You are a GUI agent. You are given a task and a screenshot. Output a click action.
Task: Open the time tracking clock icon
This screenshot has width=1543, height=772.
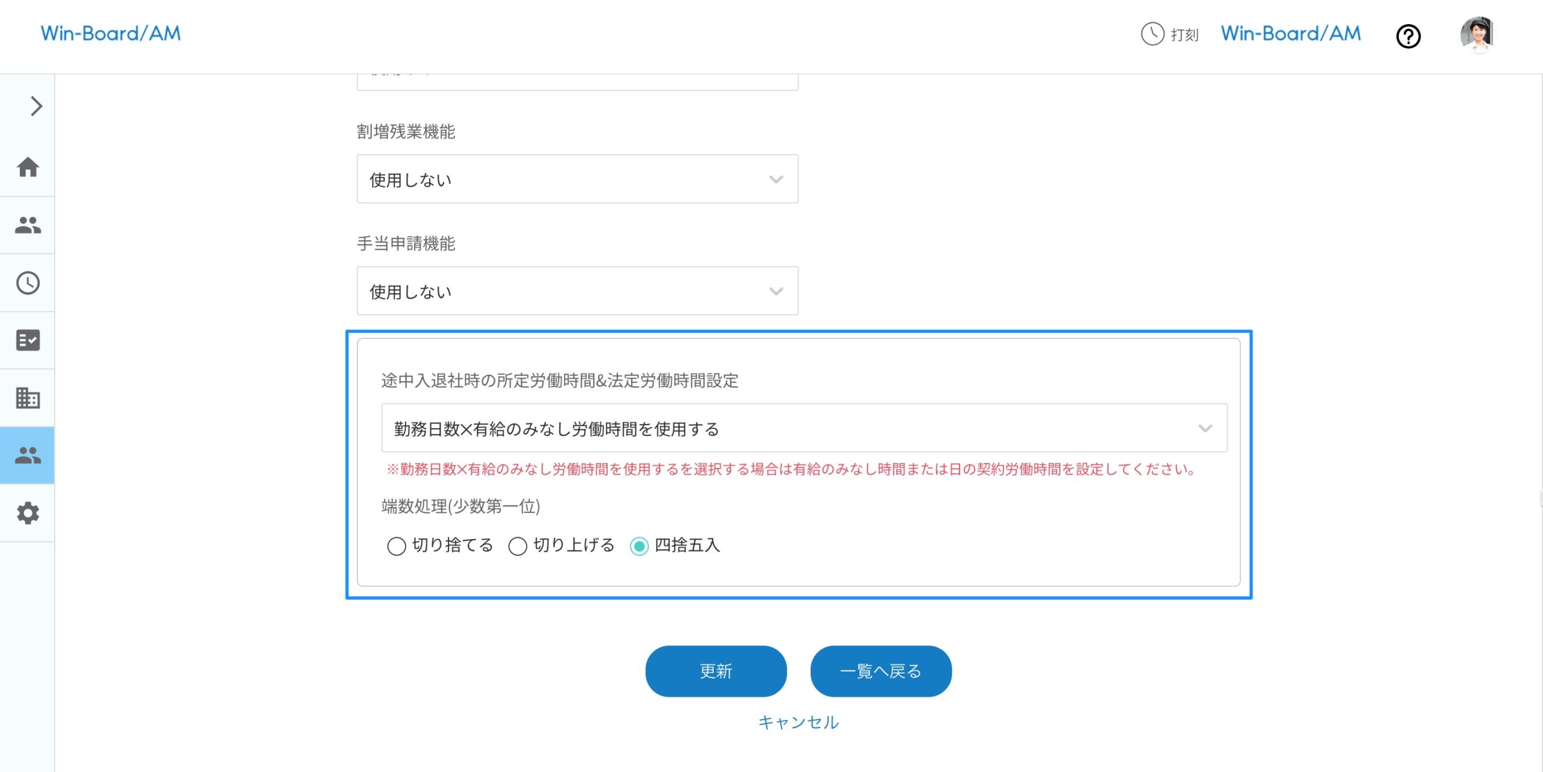pyautogui.click(x=27, y=283)
